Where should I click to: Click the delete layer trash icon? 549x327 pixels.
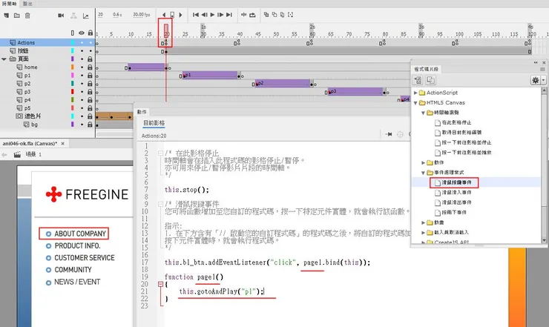click(x=27, y=15)
